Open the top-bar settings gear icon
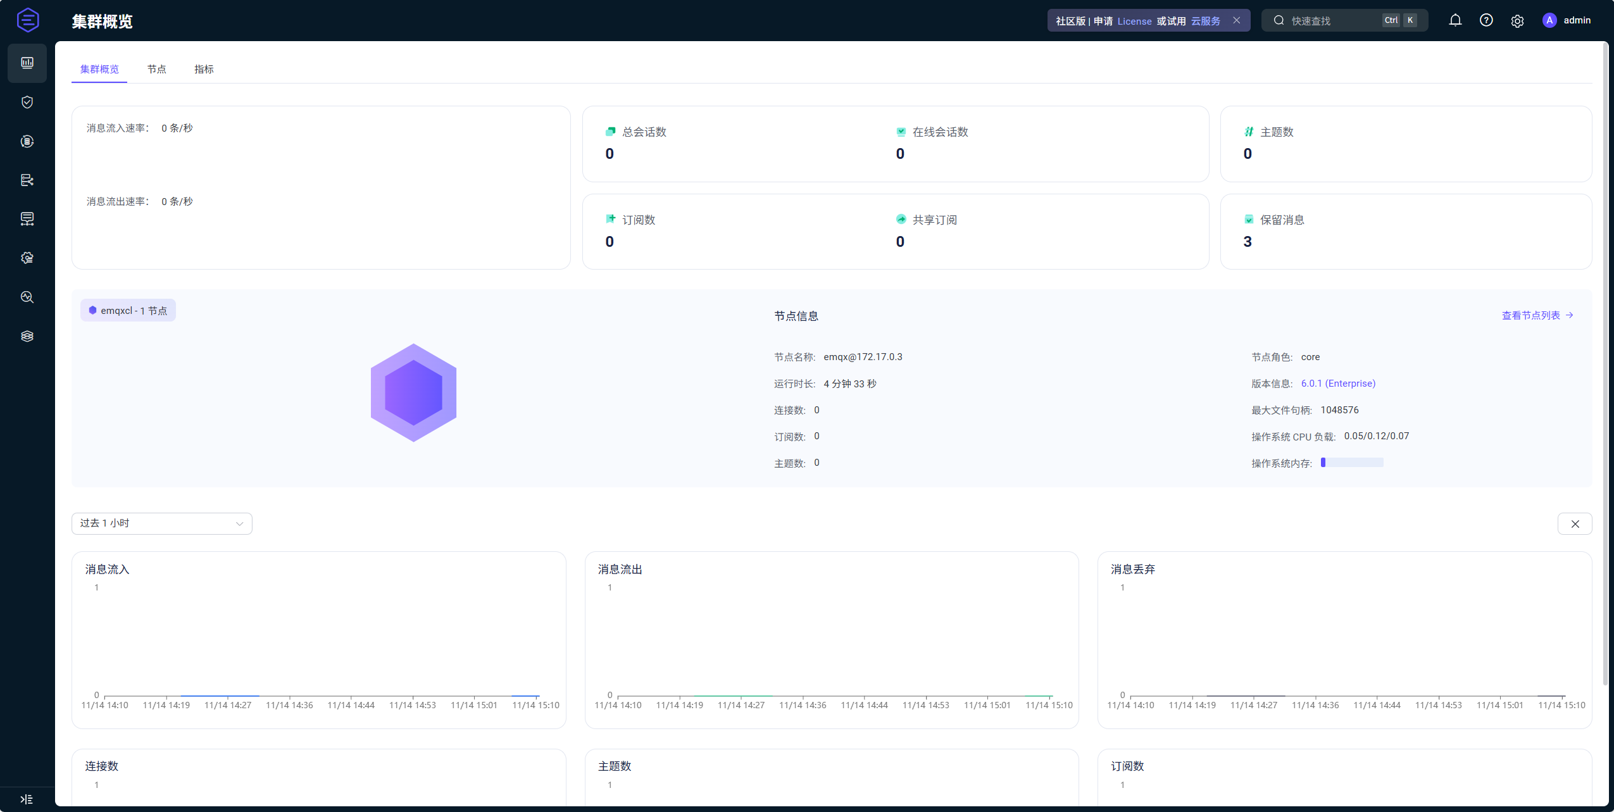The height and width of the screenshot is (812, 1614). click(x=1517, y=21)
